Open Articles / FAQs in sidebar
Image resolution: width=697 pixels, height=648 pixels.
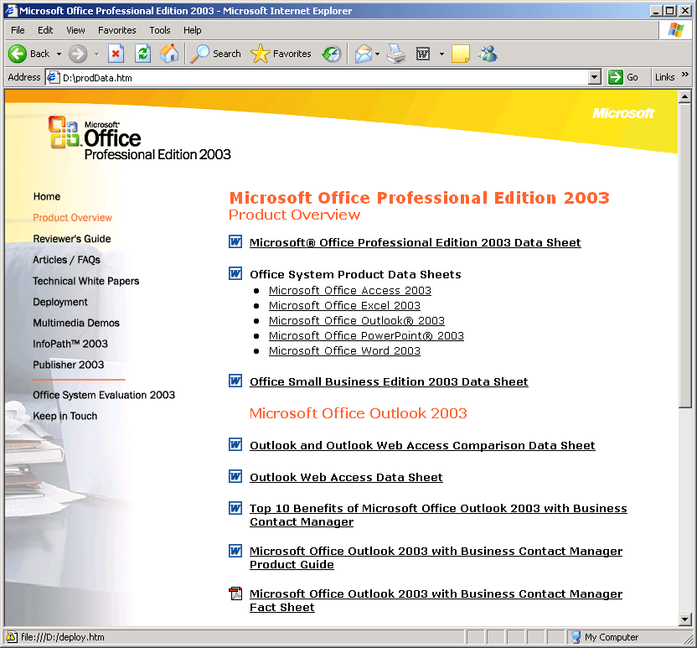[67, 260]
